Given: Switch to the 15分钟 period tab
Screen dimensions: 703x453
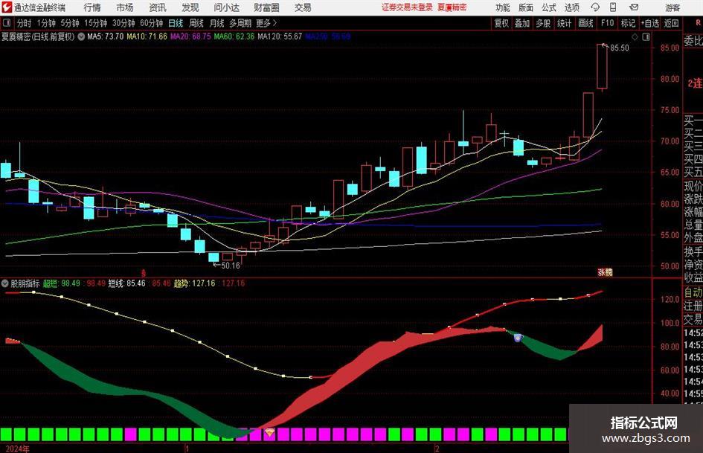Looking at the screenshot, I should coord(96,23).
